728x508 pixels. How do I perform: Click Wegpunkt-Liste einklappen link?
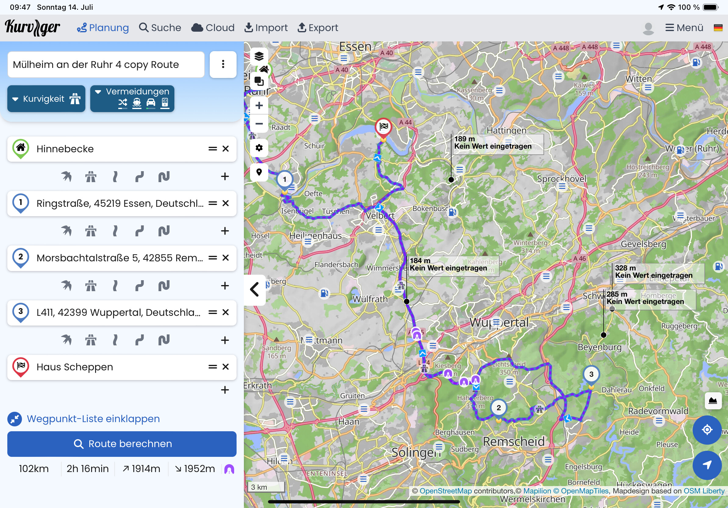(93, 419)
